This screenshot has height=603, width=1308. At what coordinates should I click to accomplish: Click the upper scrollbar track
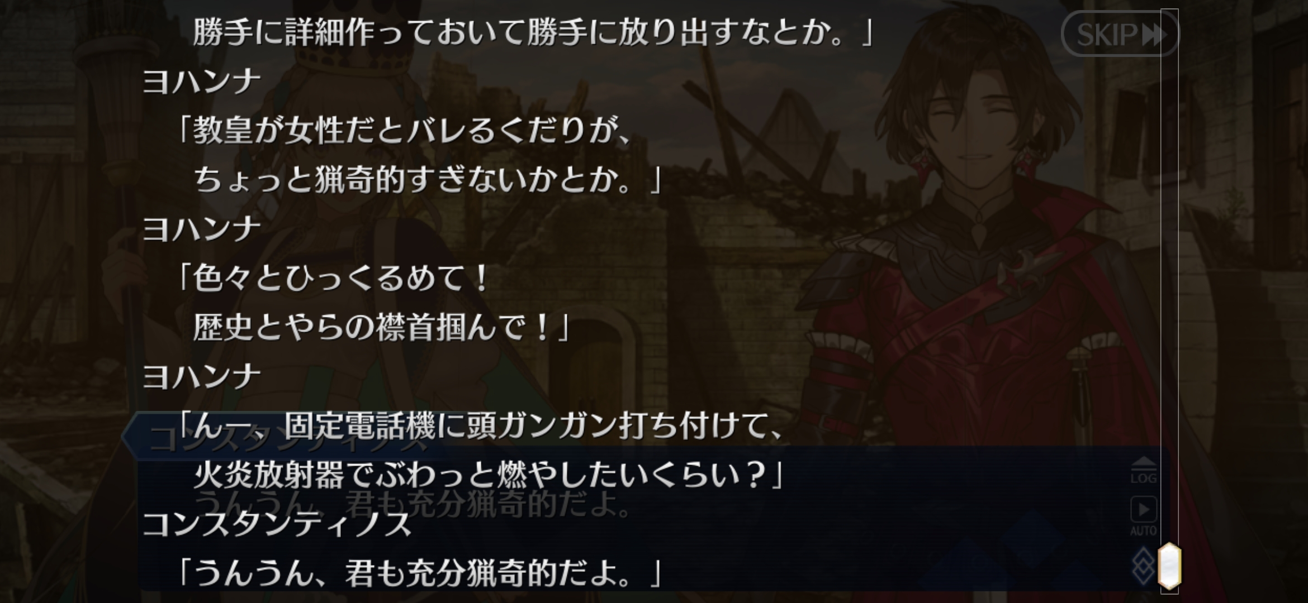click(x=1169, y=274)
